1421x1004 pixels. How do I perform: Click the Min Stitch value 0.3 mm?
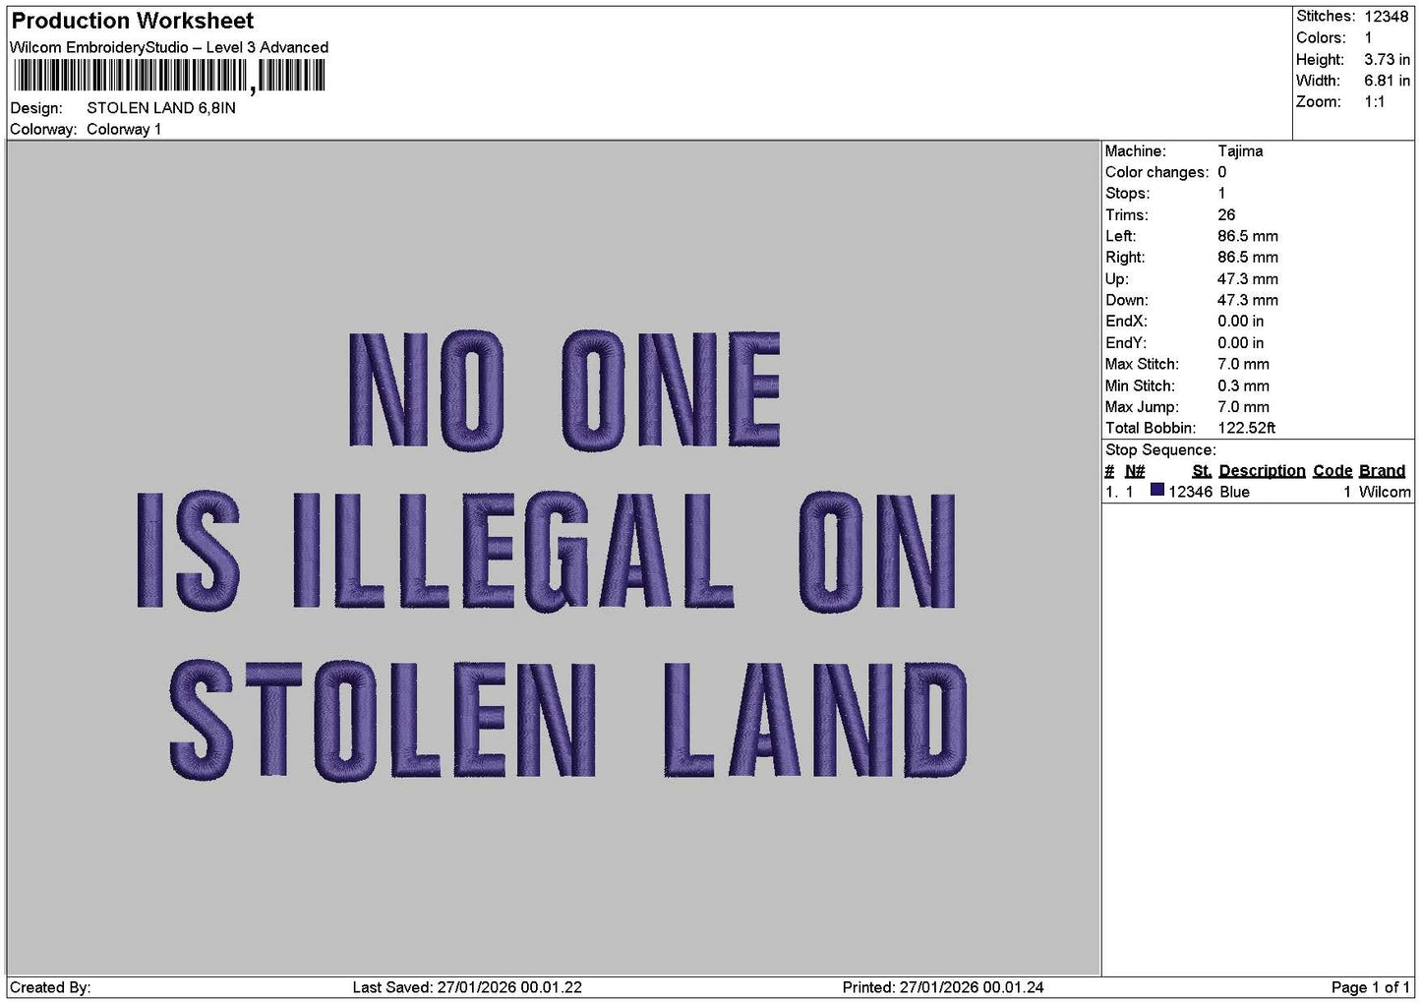pyautogui.click(x=1243, y=386)
